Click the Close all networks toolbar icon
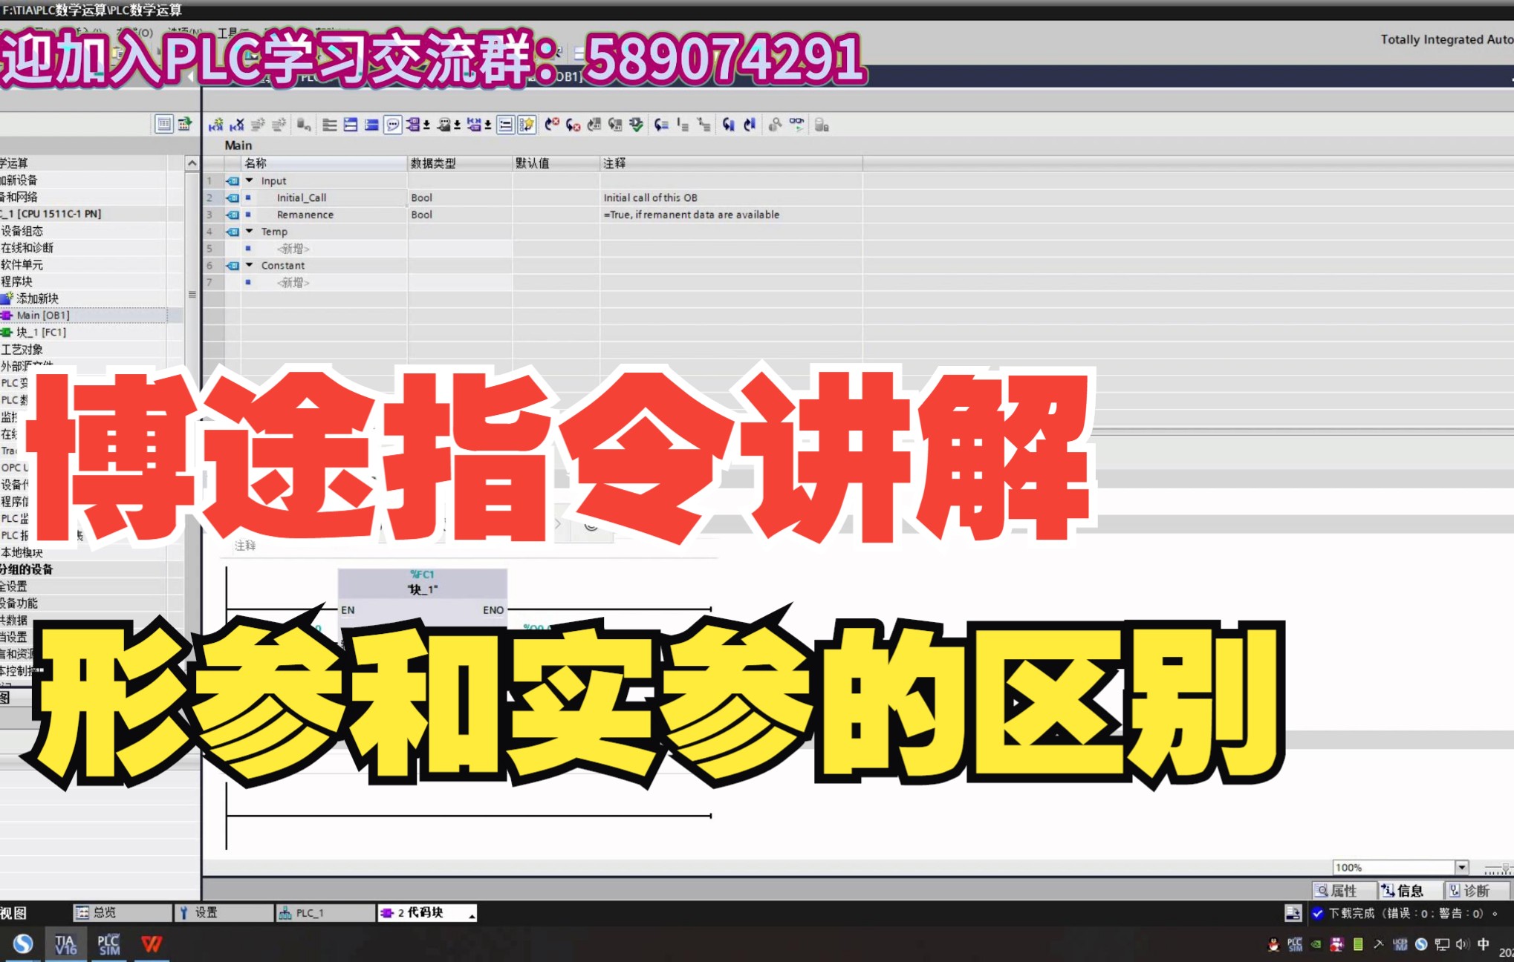Viewport: 1514px width, 962px height. point(371,125)
